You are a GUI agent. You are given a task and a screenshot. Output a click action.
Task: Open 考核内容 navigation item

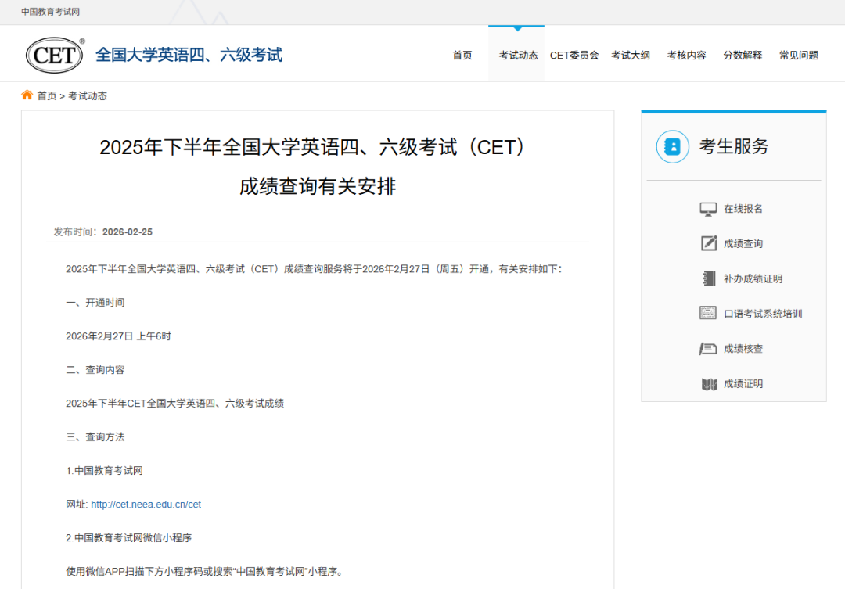(x=686, y=56)
